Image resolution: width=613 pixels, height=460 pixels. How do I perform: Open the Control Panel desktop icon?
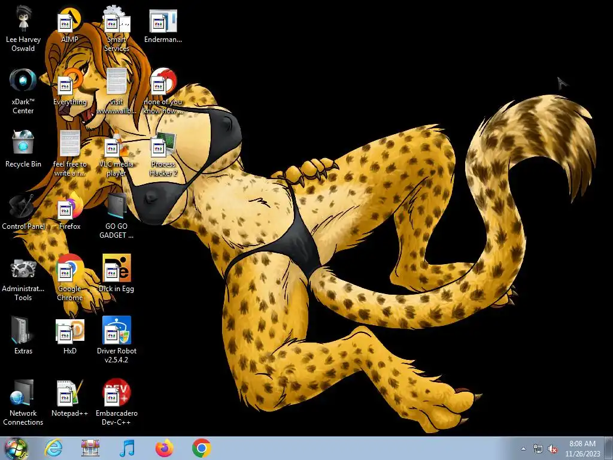click(23, 211)
